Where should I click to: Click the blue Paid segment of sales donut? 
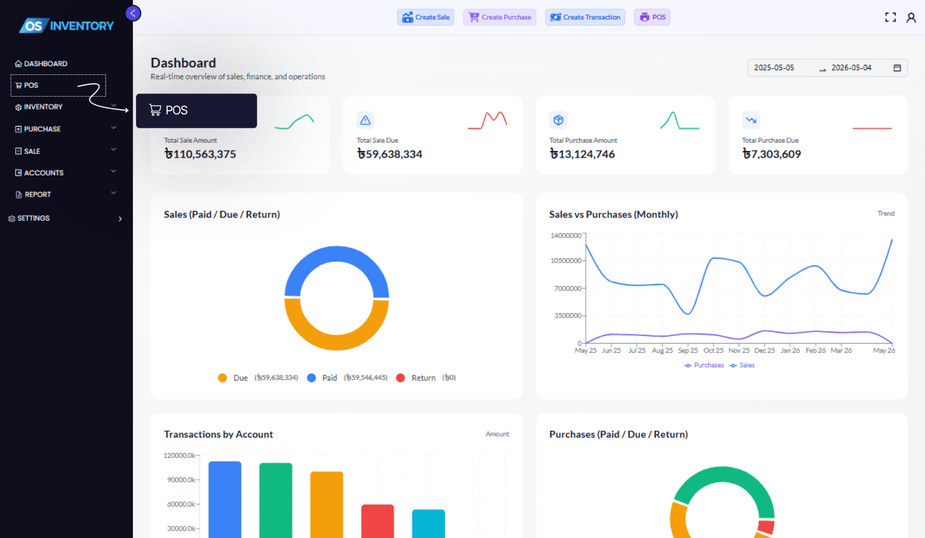pos(337,254)
